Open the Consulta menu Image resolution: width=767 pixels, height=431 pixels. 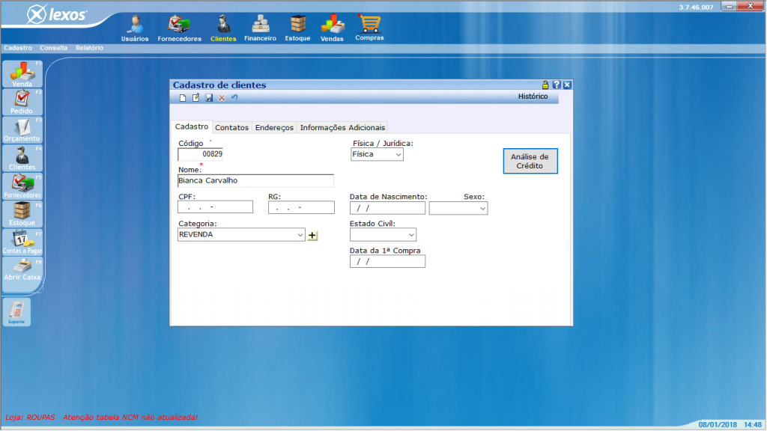pos(54,48)
